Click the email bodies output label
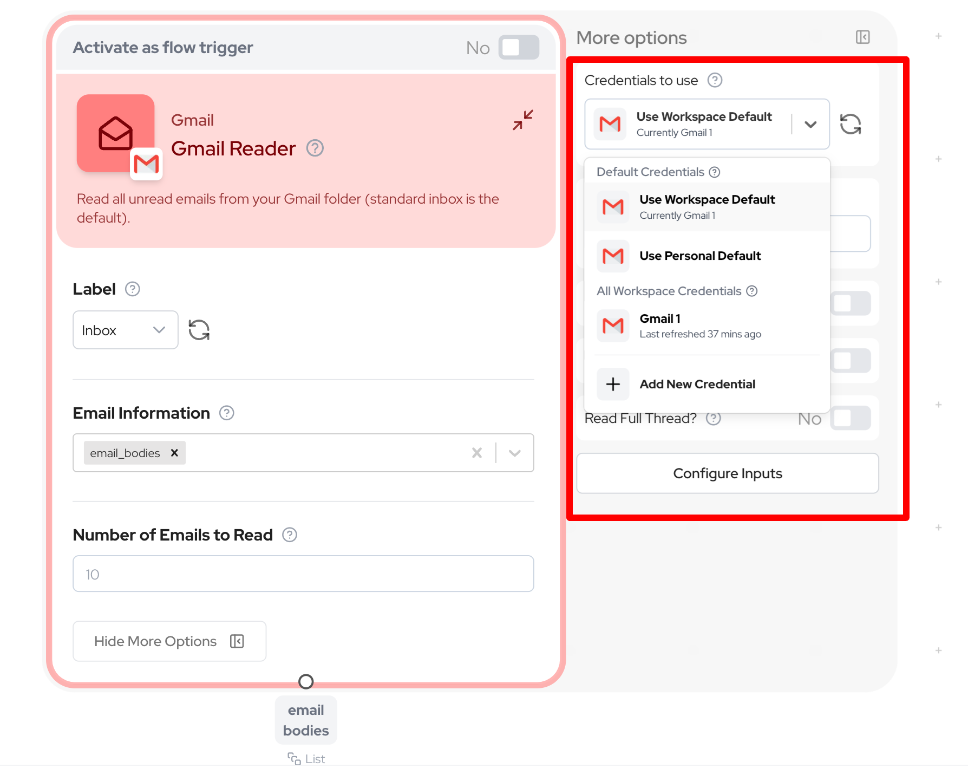The image size is (968, 768). coord(306,720)
